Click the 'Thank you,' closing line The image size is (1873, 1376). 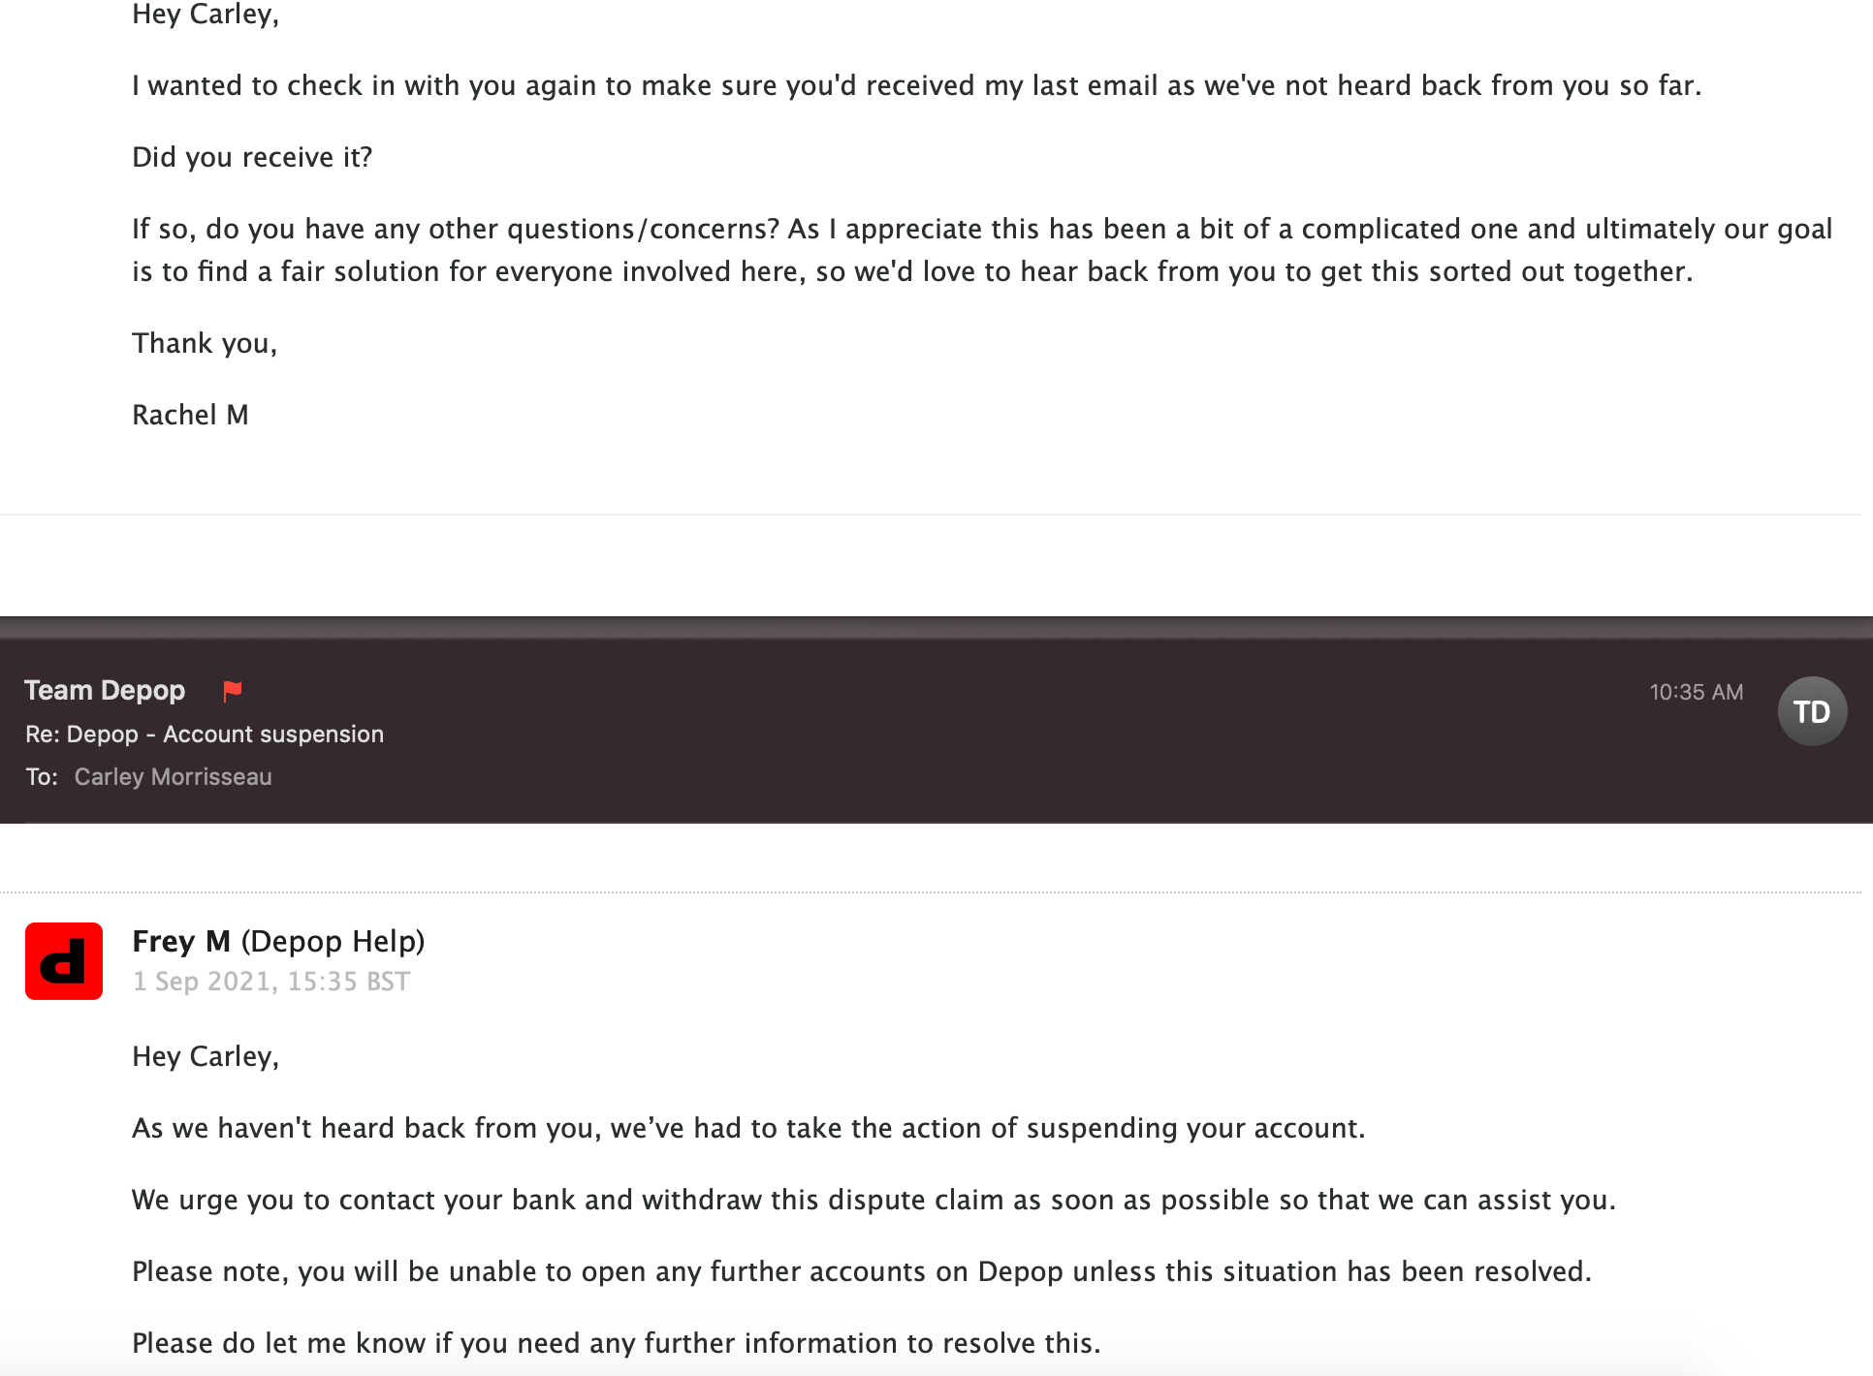[x=205, y=343]
